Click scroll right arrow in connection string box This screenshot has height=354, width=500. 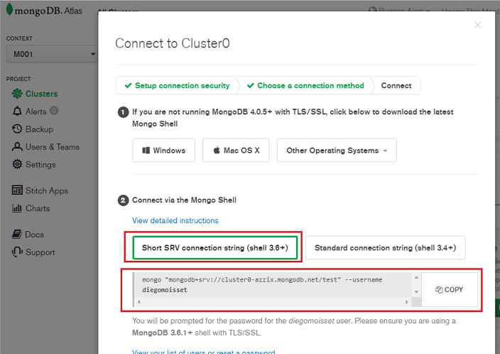click(x=406, y=301)
